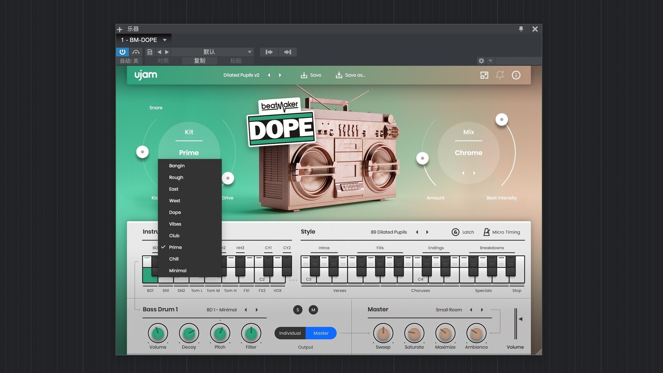Click the route-to-end arrow icon

point(288,52)
